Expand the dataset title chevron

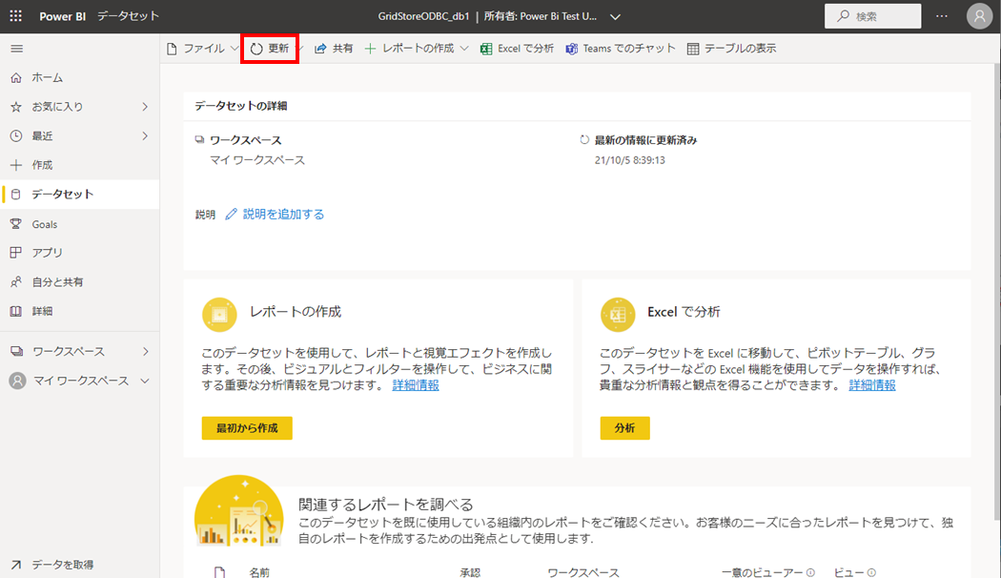[615, 17]
